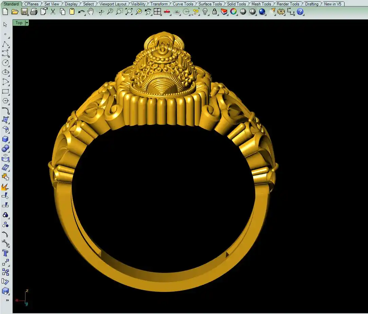Viewport: 368px width, 314px height.
Task: Open the 4 Viewports layout icon
Action: [x=157, y=12]
